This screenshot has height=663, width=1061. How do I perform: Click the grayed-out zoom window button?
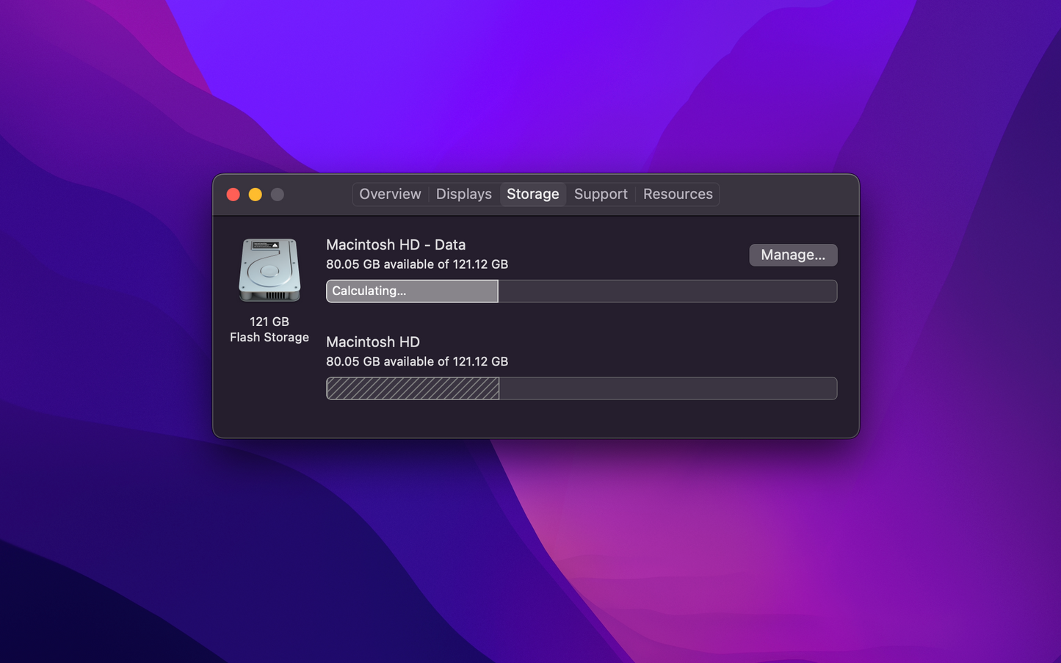(278, 195)
